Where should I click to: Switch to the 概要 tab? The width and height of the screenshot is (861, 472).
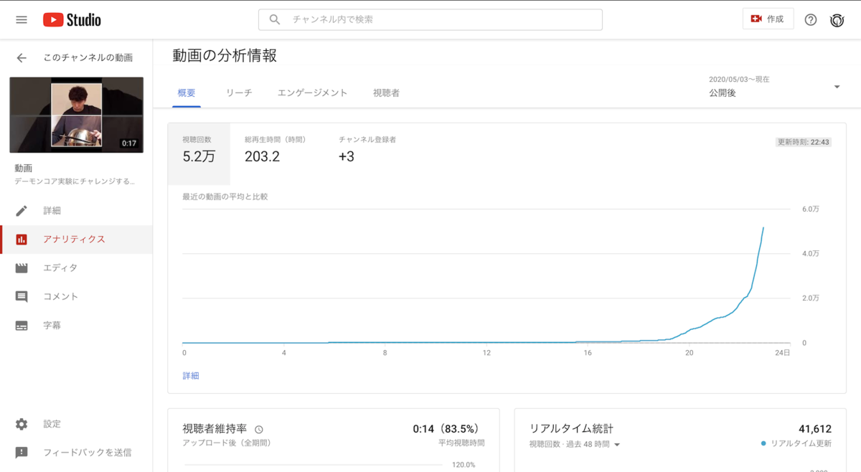pyautogui.click(x=187, y=93)
